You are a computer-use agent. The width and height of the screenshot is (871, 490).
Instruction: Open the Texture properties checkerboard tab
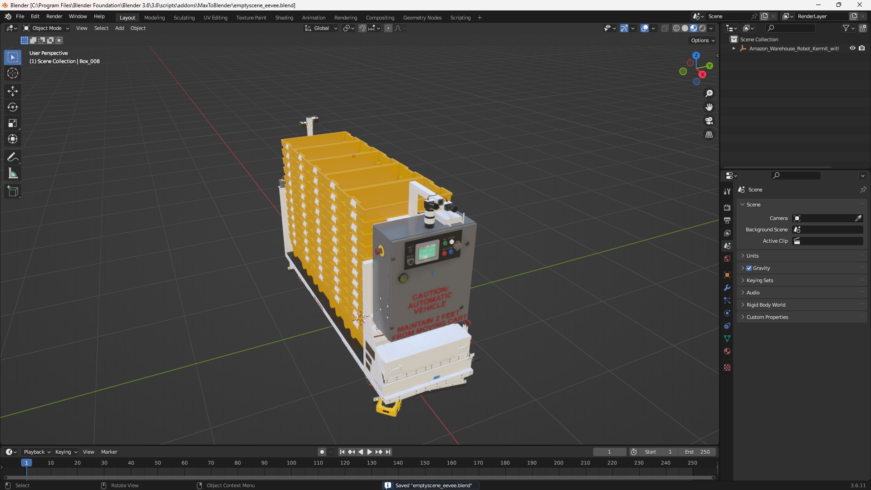pos(727,367)
